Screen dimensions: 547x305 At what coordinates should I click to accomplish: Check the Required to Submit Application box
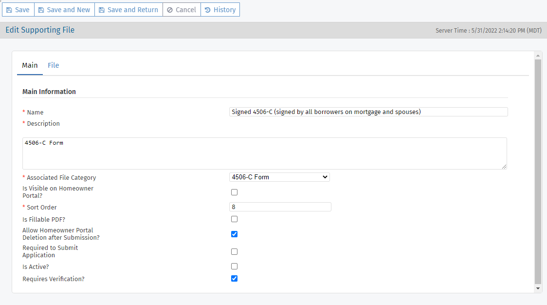coord(234,252)
